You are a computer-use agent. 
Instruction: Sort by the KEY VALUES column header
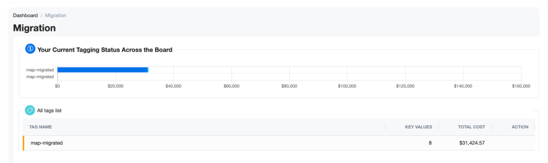(x=418, y=127)
